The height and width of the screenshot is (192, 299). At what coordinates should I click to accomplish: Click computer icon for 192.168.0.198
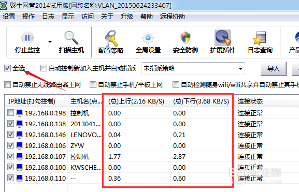pos(20,113)
